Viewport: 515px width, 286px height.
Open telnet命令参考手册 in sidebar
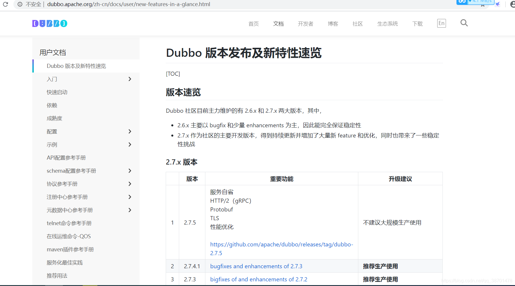69,223
